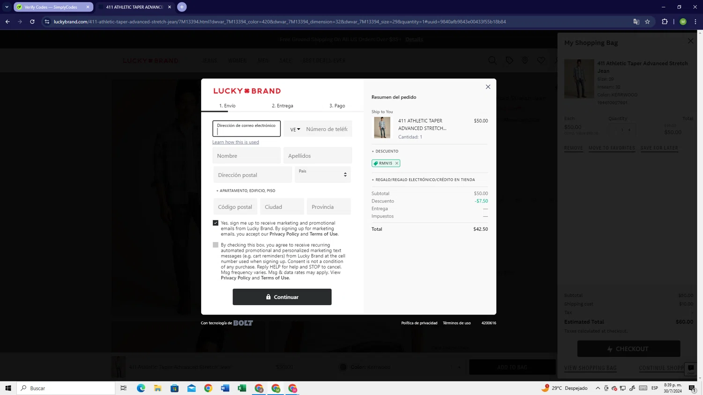
Task: Select the 2. Entrega step tab
Action: (x=283, y=106)
